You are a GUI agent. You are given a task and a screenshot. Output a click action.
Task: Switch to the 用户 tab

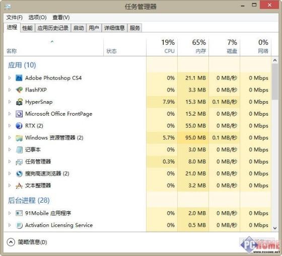point(94,28)
